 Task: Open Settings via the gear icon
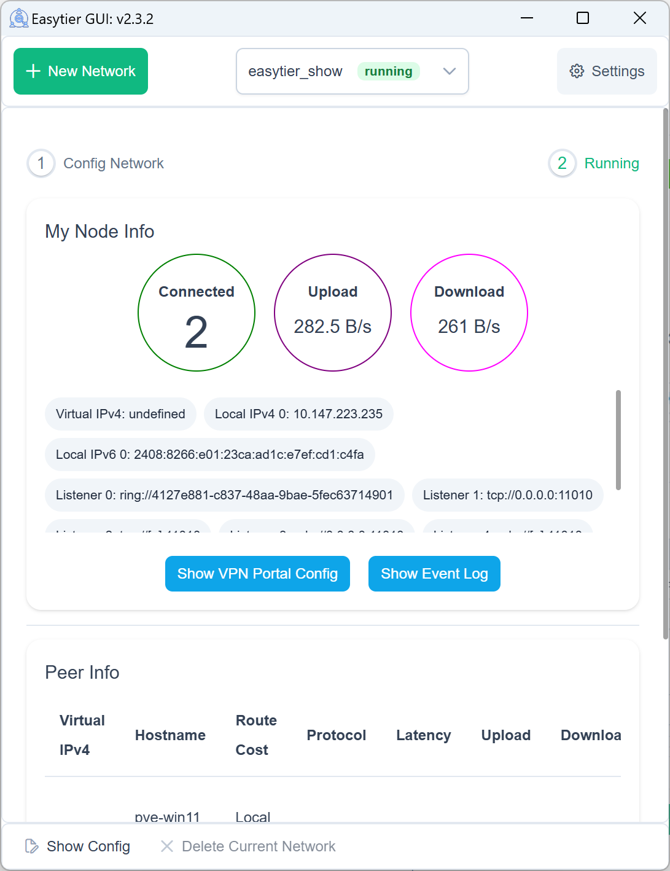pos(577,71)
